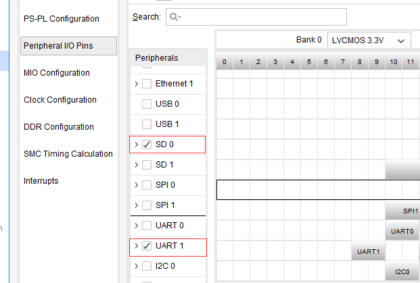Viewport: 420px width, 283px height.
Task: Select MIO pin column header 8
Action: coord(359,61)
